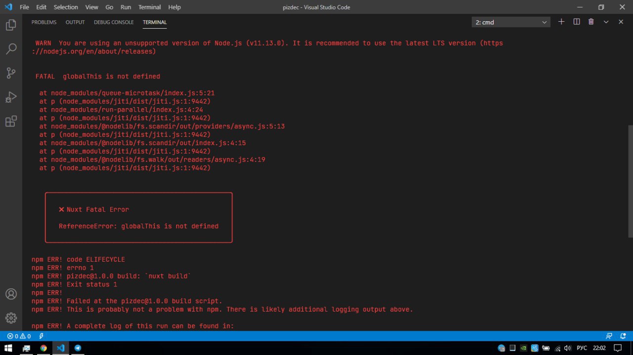Click 'npm ERR! Exit status 1' line

tap(74, 284)
